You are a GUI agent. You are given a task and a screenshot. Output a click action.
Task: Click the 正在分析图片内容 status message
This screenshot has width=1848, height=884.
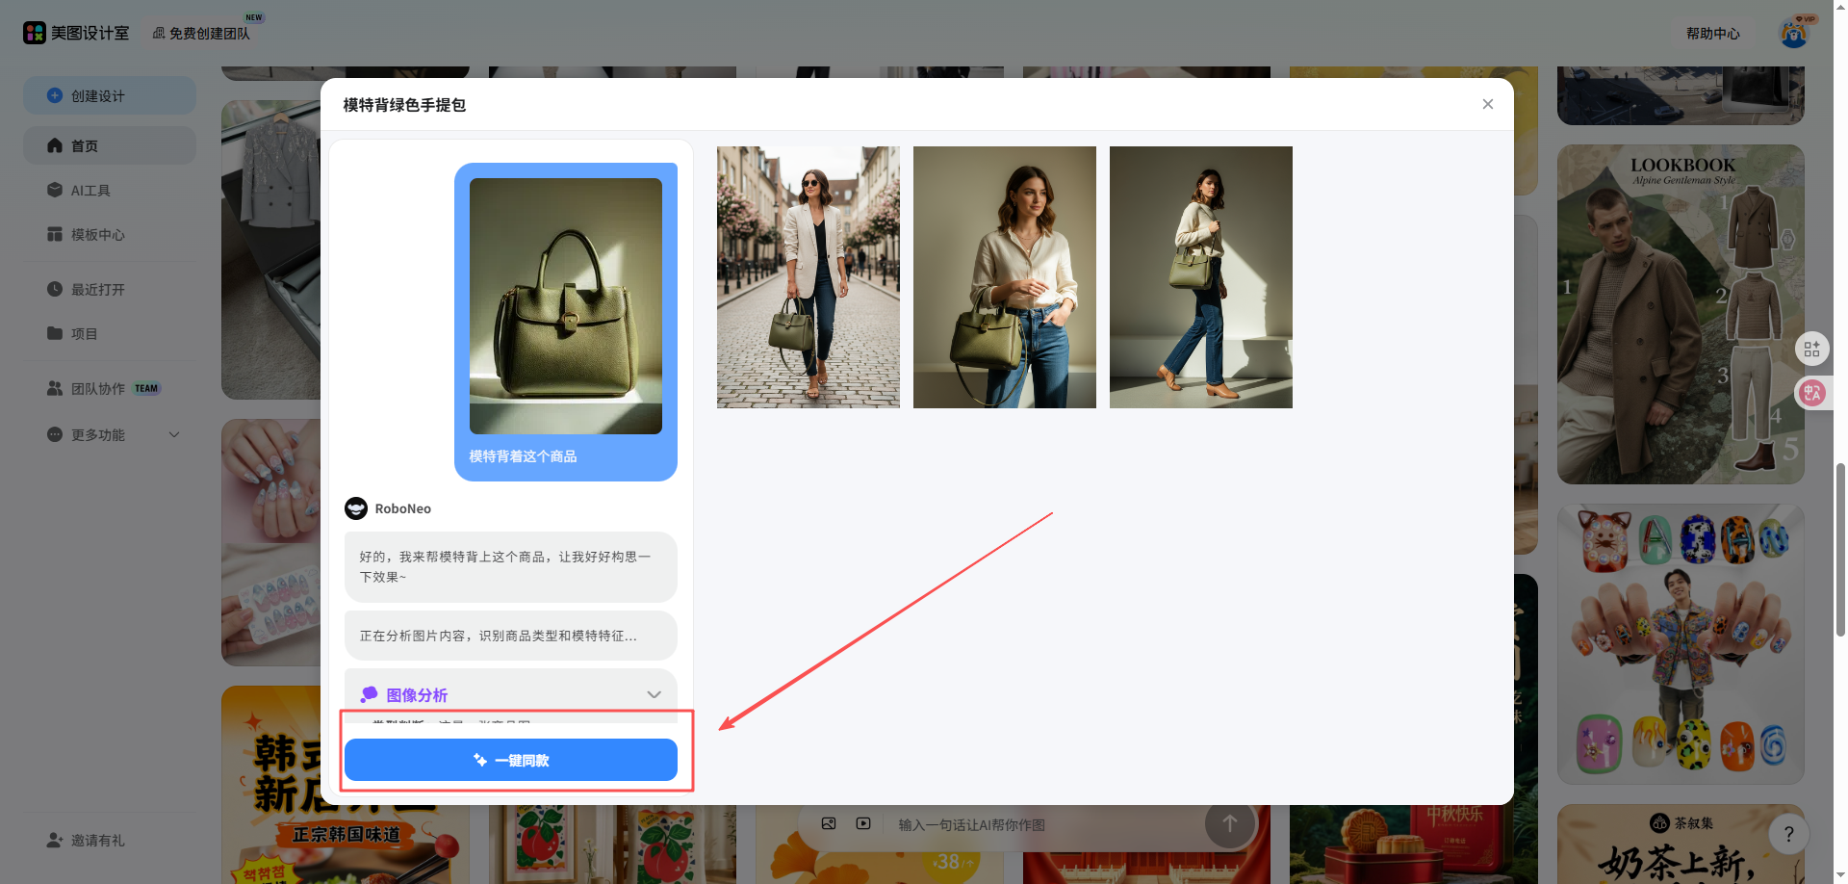(x=511, y=636)
